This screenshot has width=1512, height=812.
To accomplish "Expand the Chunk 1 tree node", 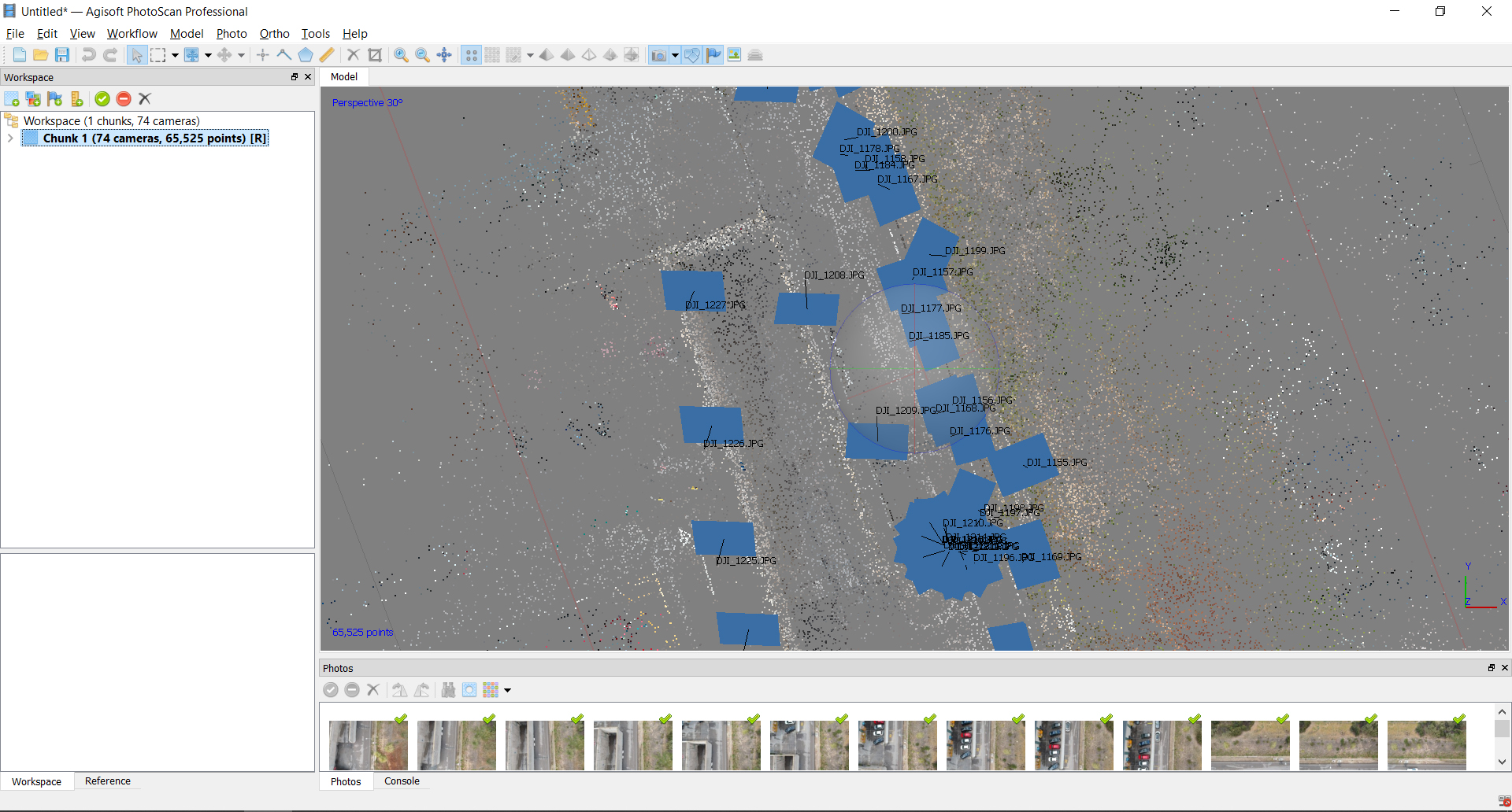I will pyautogui.click(x=10, y=138).
